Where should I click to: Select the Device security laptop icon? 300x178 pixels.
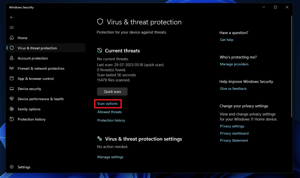[12, 89]
